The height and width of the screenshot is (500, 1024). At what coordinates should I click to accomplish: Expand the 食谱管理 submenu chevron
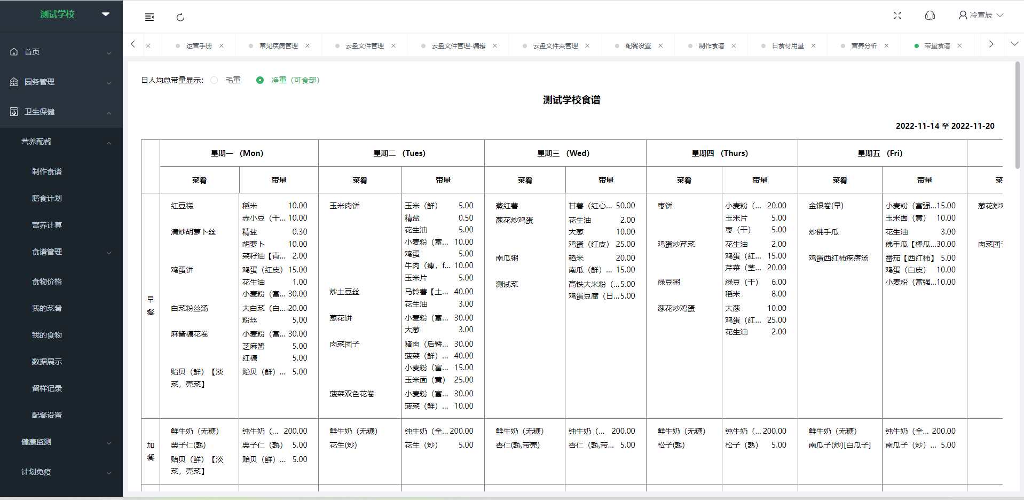pos(109,253)
